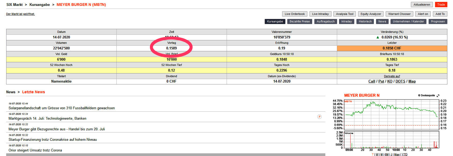Click the orange Letzter price 0.1858 CHF
This screenshot has height=156, width=453.
click(392, 48)
